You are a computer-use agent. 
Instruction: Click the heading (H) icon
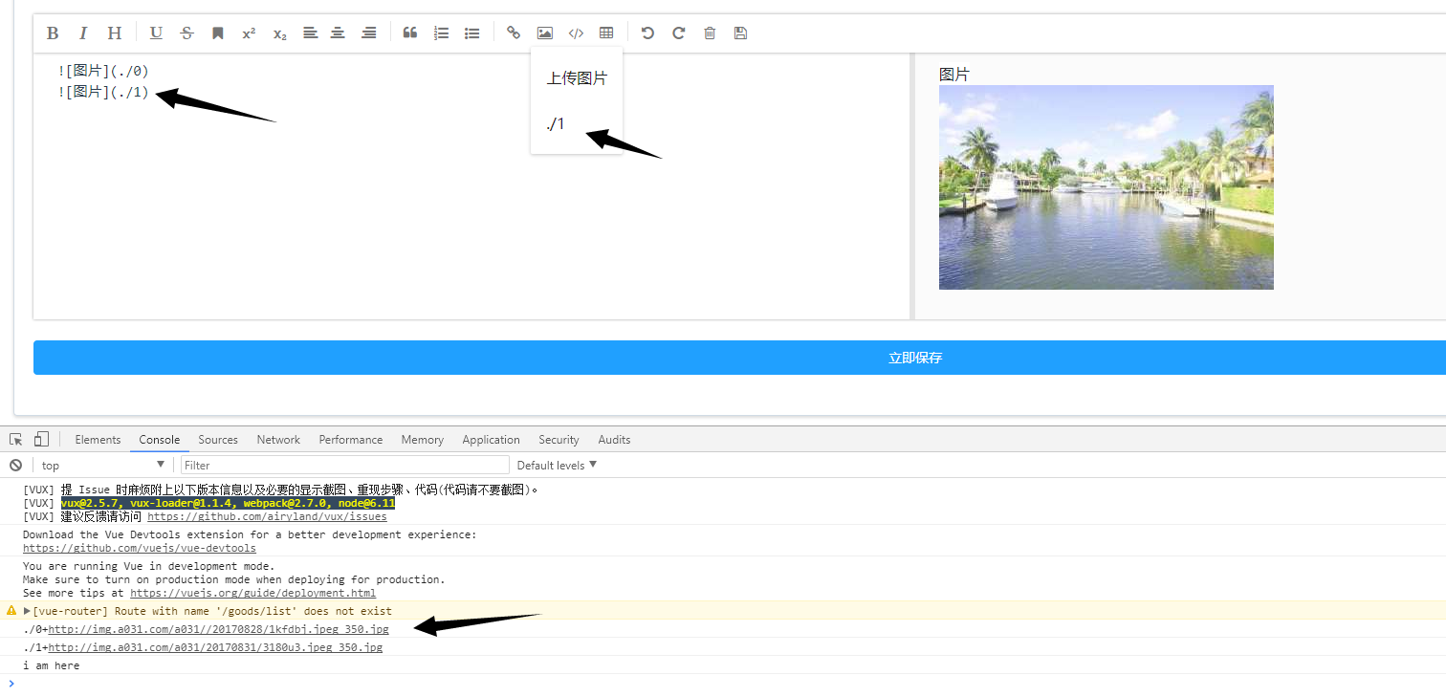point(114,33)
